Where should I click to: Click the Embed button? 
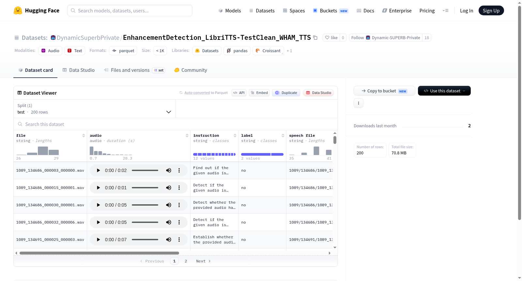[x=259, y=93]
